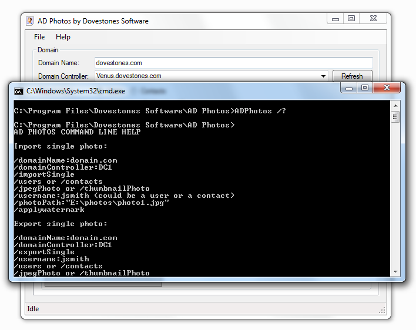416x330 pixels.
Task: Click the resize grip in AD Photos status bar
Action: (382, 311)
